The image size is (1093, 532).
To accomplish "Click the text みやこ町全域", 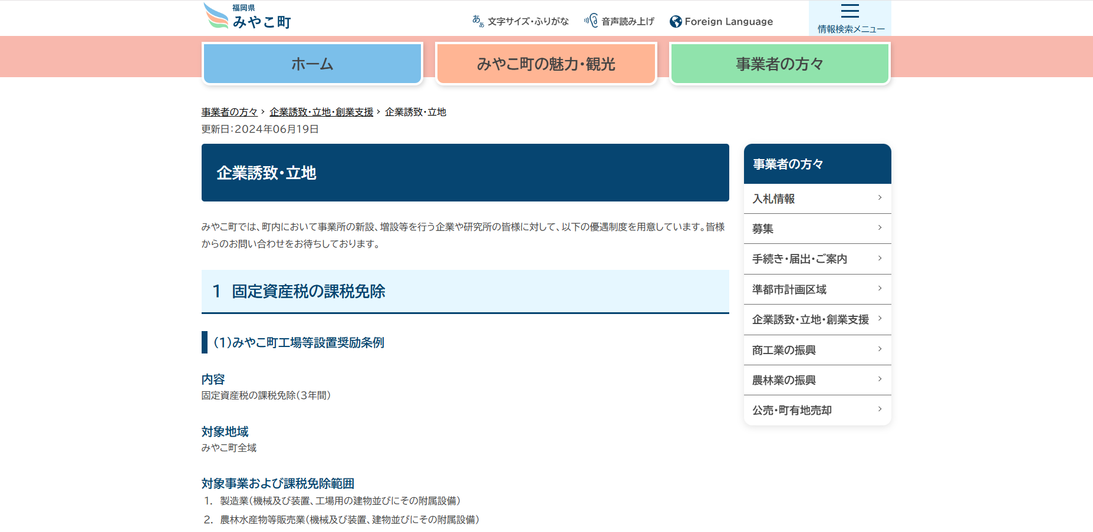I will (x=229, y=448).
